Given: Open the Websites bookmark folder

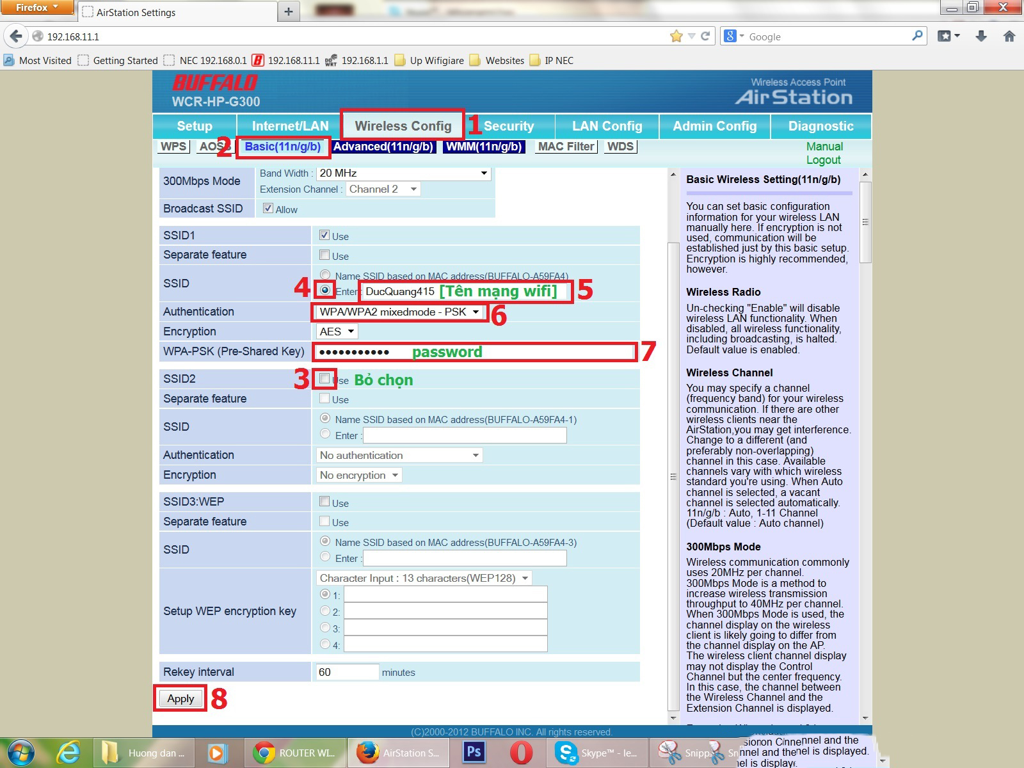Looking at the screenshot, I should click(x=497, y=60).
